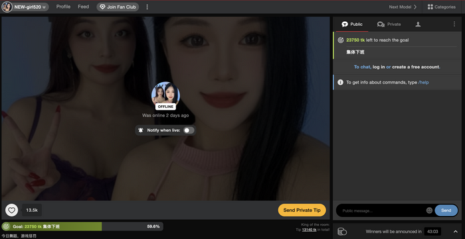The image size is (465, 239).
Task: Click the create a free account link
Action: pos(416,67)
